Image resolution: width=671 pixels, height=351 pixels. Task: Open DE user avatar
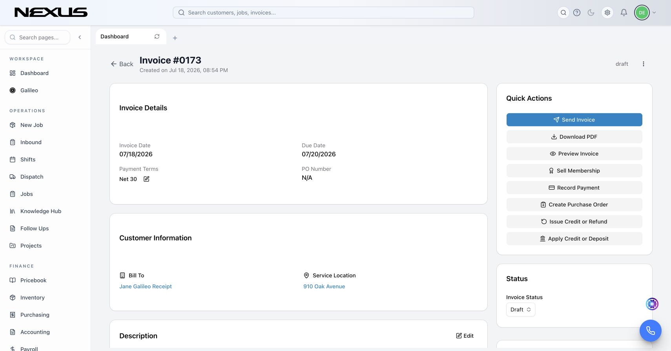(x=642, y=13)
